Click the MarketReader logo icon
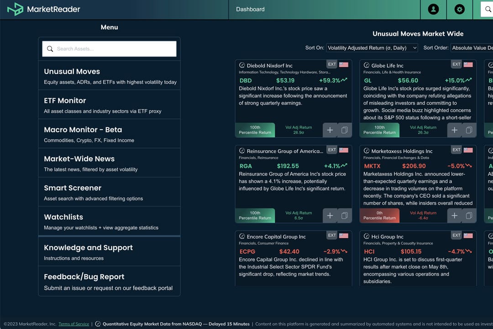 coord(15,9)
